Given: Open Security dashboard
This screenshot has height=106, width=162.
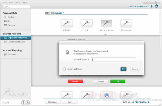Looking at the screenshot, I should pyautogui.click(x=16, y=42).
